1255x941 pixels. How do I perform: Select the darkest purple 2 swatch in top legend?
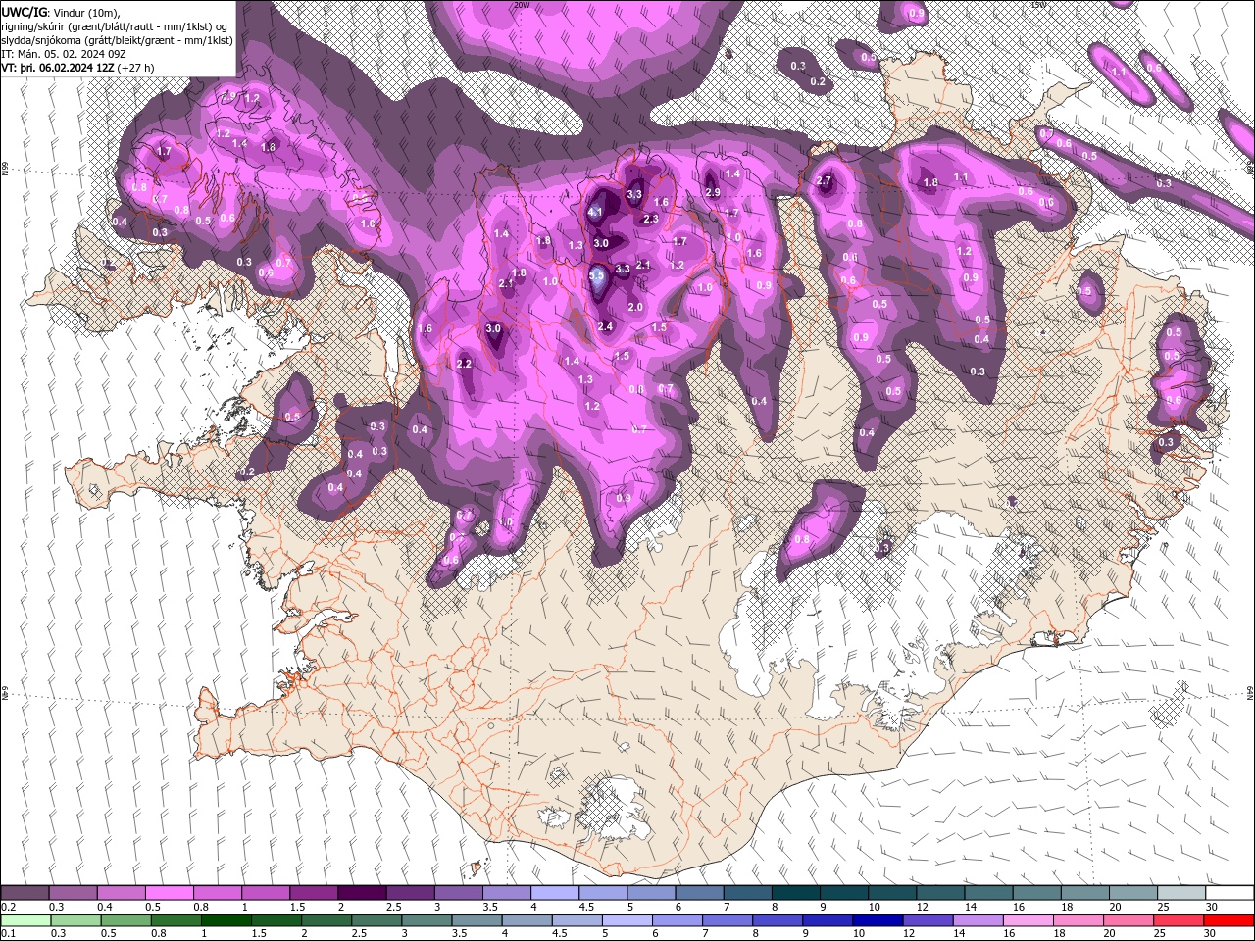click(x=362, y=893)
